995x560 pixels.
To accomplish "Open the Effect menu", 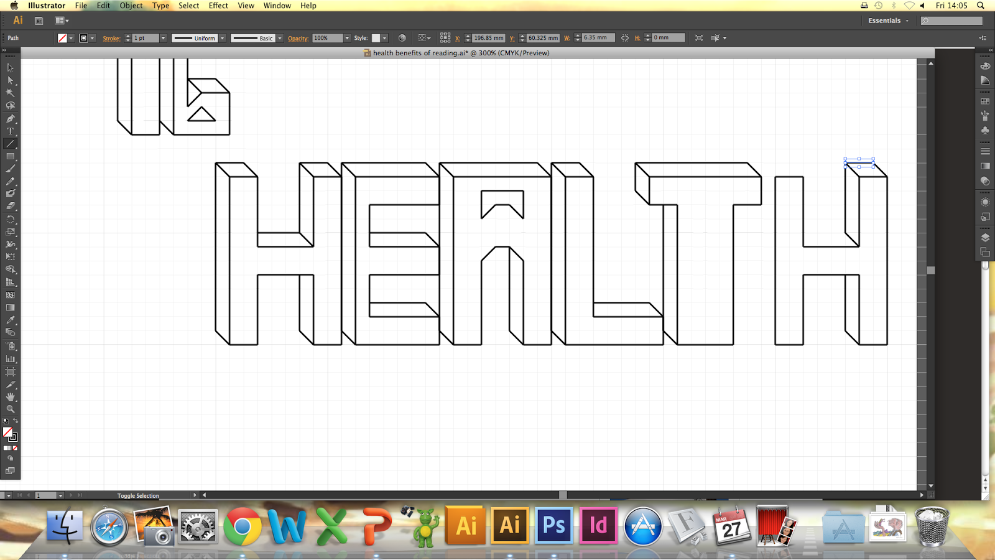I will click(218, 6).
